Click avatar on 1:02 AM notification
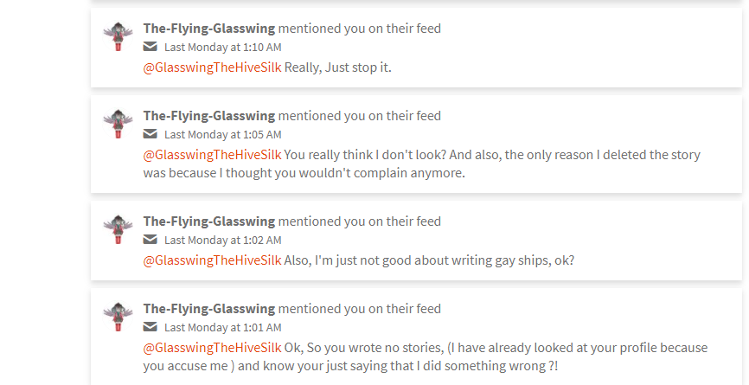This screenshot has width=749, height=385. (x=118, y=229)
